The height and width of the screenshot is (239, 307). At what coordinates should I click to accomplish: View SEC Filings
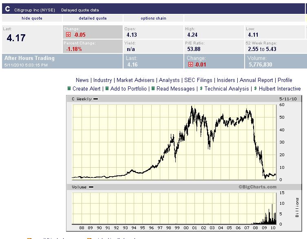pos(198,80)
